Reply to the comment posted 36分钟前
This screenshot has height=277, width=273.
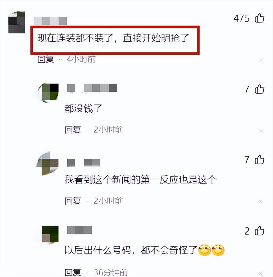(x=73, y=272)
